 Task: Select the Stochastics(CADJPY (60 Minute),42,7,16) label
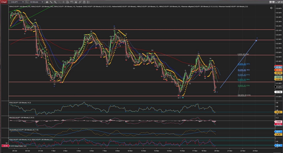pos(24,130)
